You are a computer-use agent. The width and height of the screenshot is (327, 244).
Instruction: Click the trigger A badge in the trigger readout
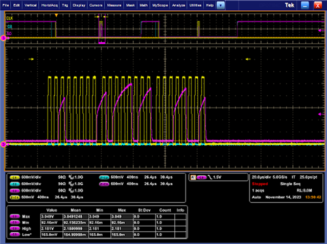[193, 177]
